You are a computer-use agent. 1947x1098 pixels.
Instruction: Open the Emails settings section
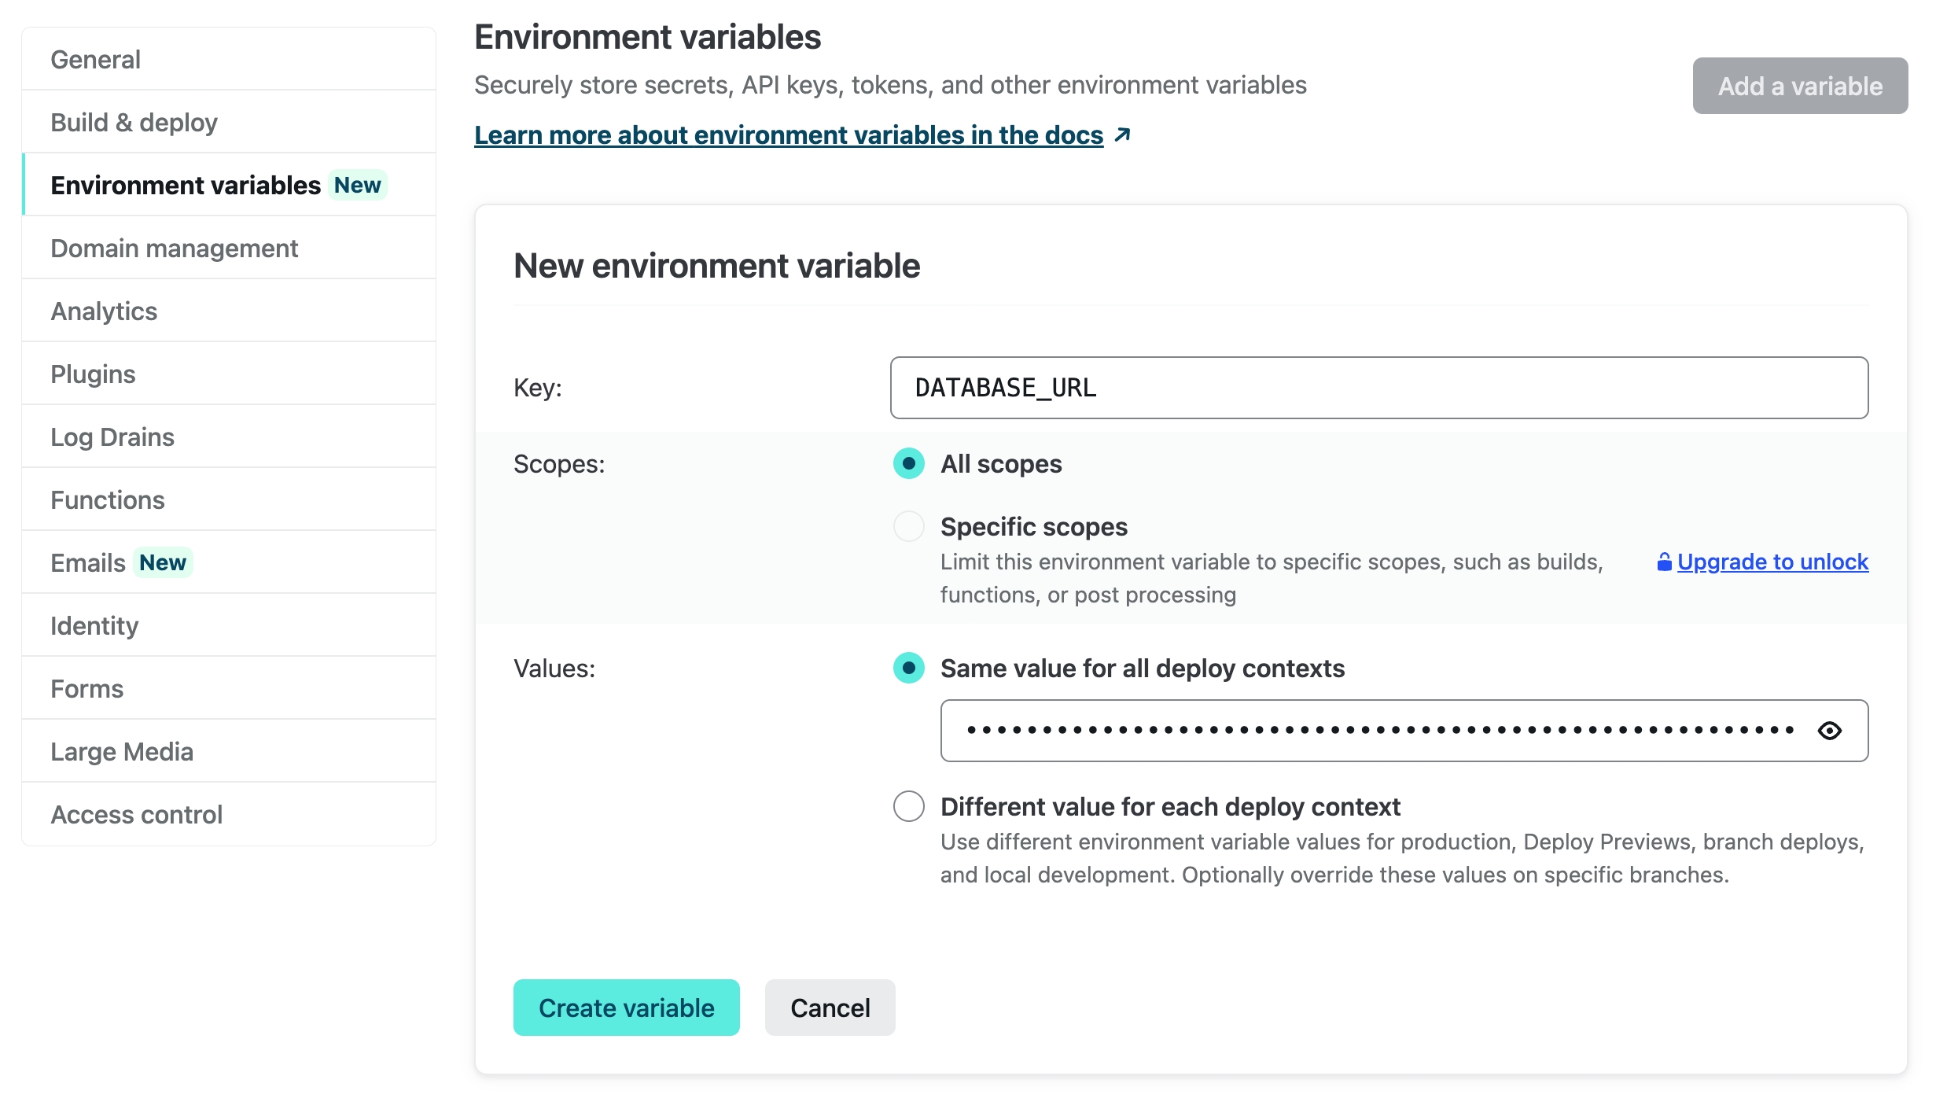(229, 563)
